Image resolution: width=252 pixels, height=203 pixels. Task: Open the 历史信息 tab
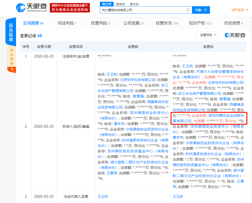coord(233,23)
